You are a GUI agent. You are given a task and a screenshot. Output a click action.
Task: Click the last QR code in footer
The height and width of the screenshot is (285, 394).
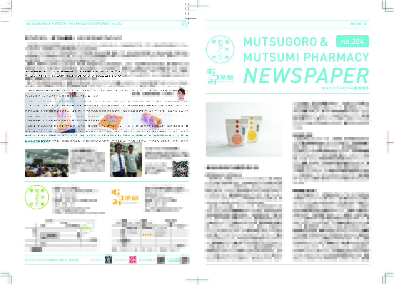[x=185, y=259]
